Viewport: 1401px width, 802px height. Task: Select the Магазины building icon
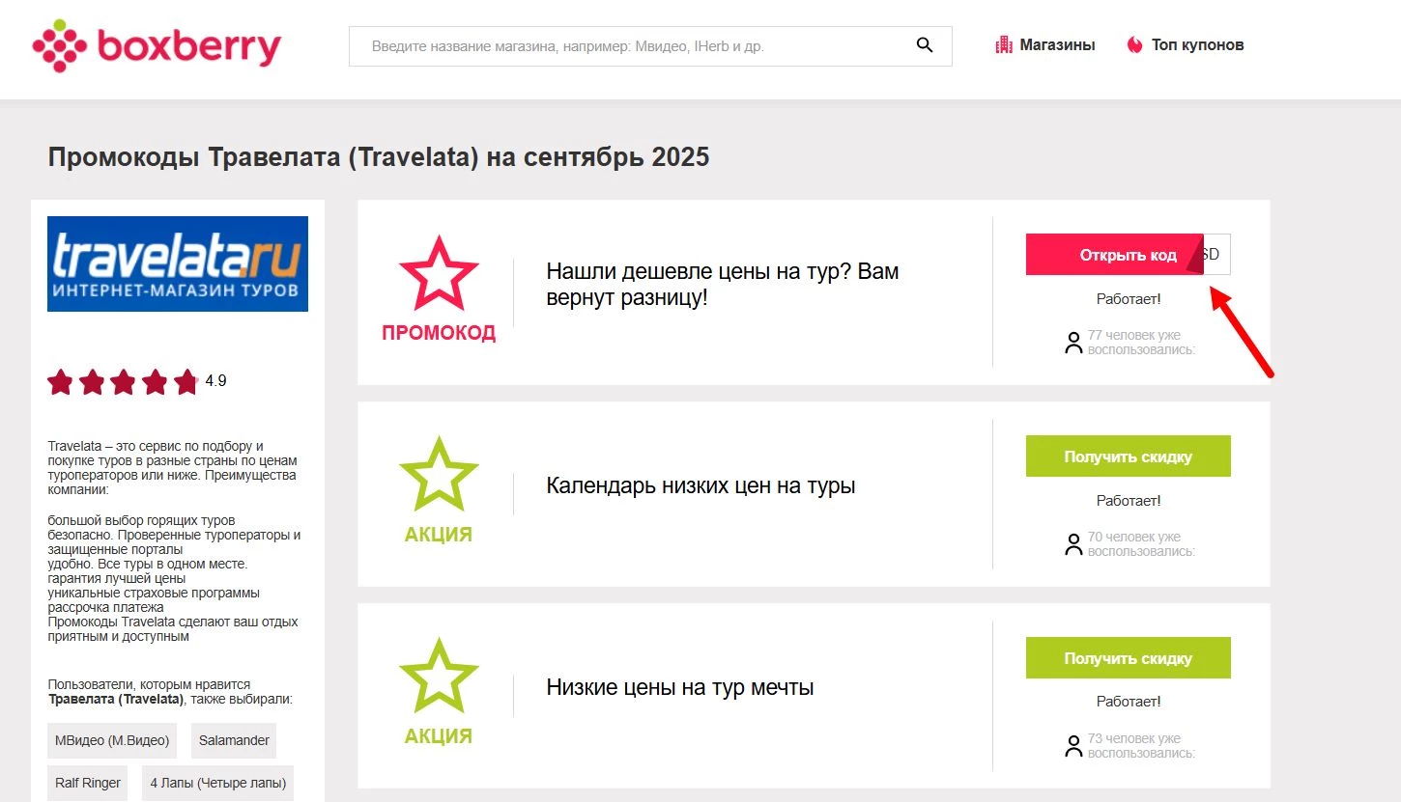point(1003,43)
